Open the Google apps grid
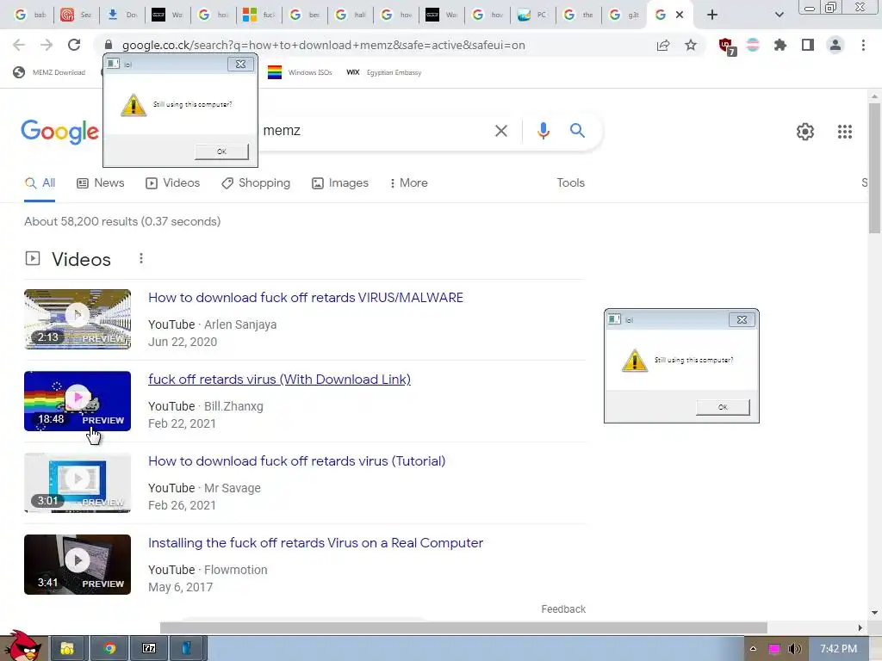Screen dimensions: 882x661 click(844, 132)
